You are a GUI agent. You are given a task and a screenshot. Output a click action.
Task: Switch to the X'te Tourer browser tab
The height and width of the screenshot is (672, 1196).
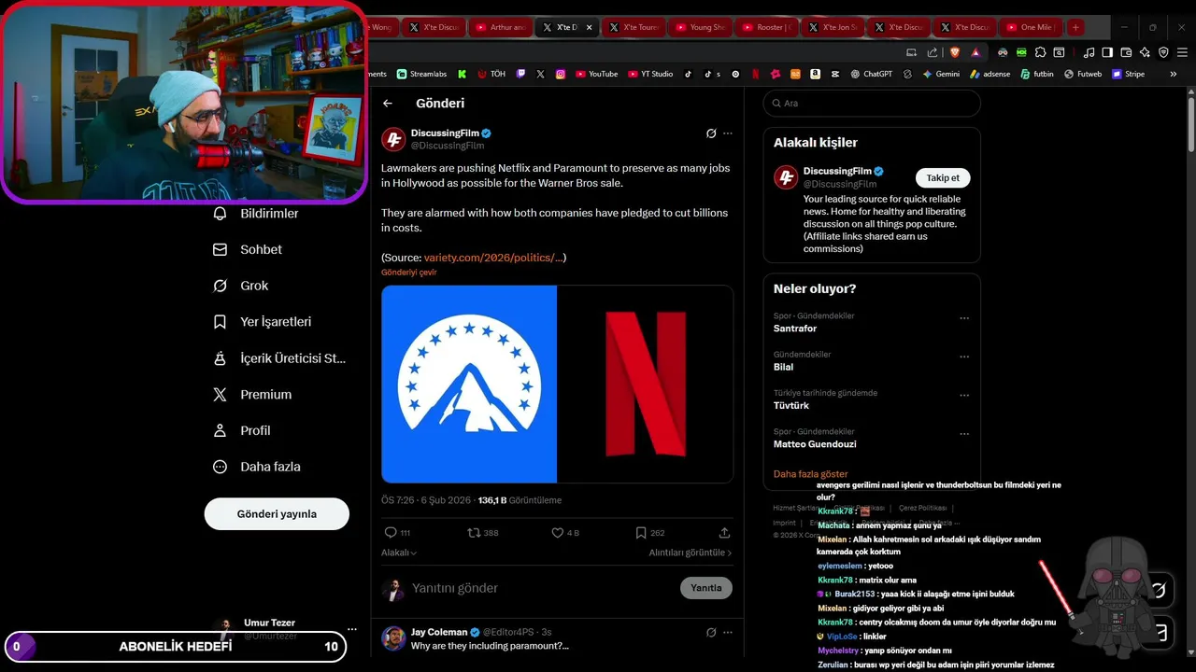pyautogui.click(x=634, y=27)
